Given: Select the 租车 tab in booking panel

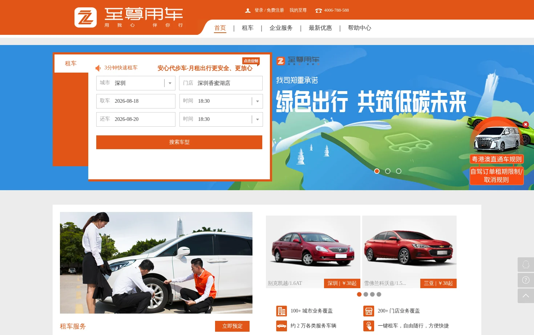Looking at the screenshot, I should pyautogui.click(x=71, y=64).
